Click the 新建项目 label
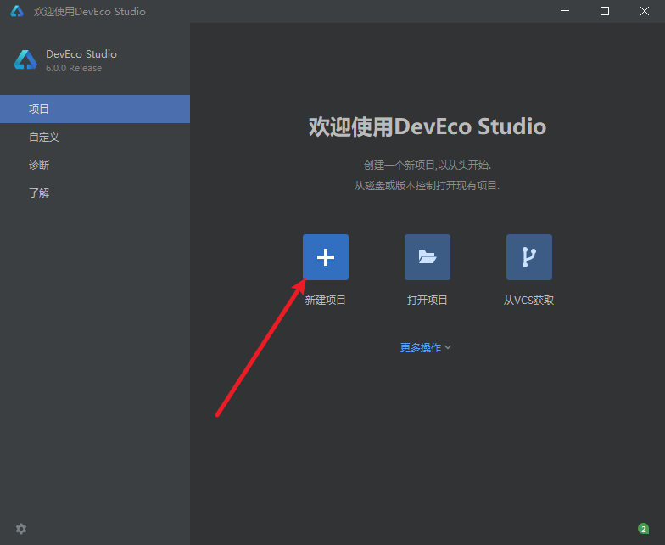 pyautogui.click(x=326, y=301)
